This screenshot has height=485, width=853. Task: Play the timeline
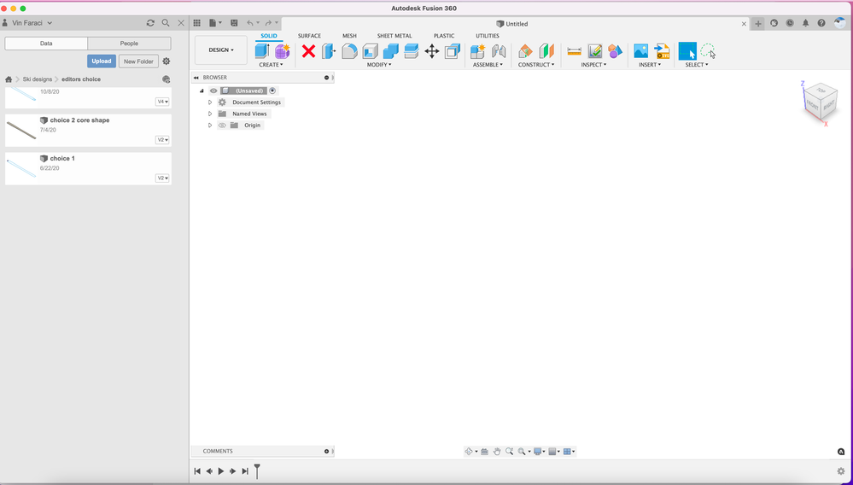click(x=221, y=471)
